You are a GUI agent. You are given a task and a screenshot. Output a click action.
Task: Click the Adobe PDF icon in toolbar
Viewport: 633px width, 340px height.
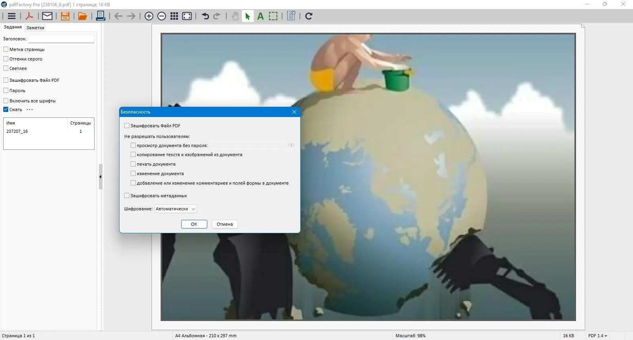click(x=29, y=16)
